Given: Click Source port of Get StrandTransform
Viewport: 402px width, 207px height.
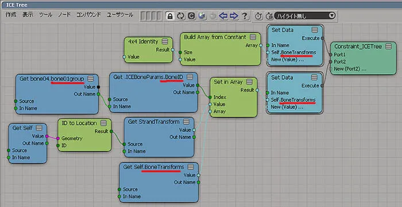Looking at the screenshot, I should [x=125, y=144].
